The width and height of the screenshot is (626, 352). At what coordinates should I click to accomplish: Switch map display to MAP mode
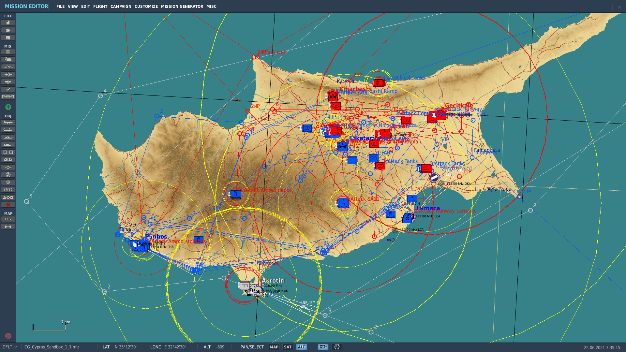coord(274,347)
